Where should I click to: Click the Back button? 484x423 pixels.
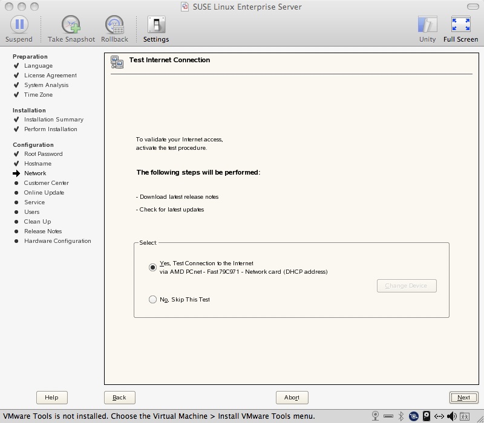[119, 398]
